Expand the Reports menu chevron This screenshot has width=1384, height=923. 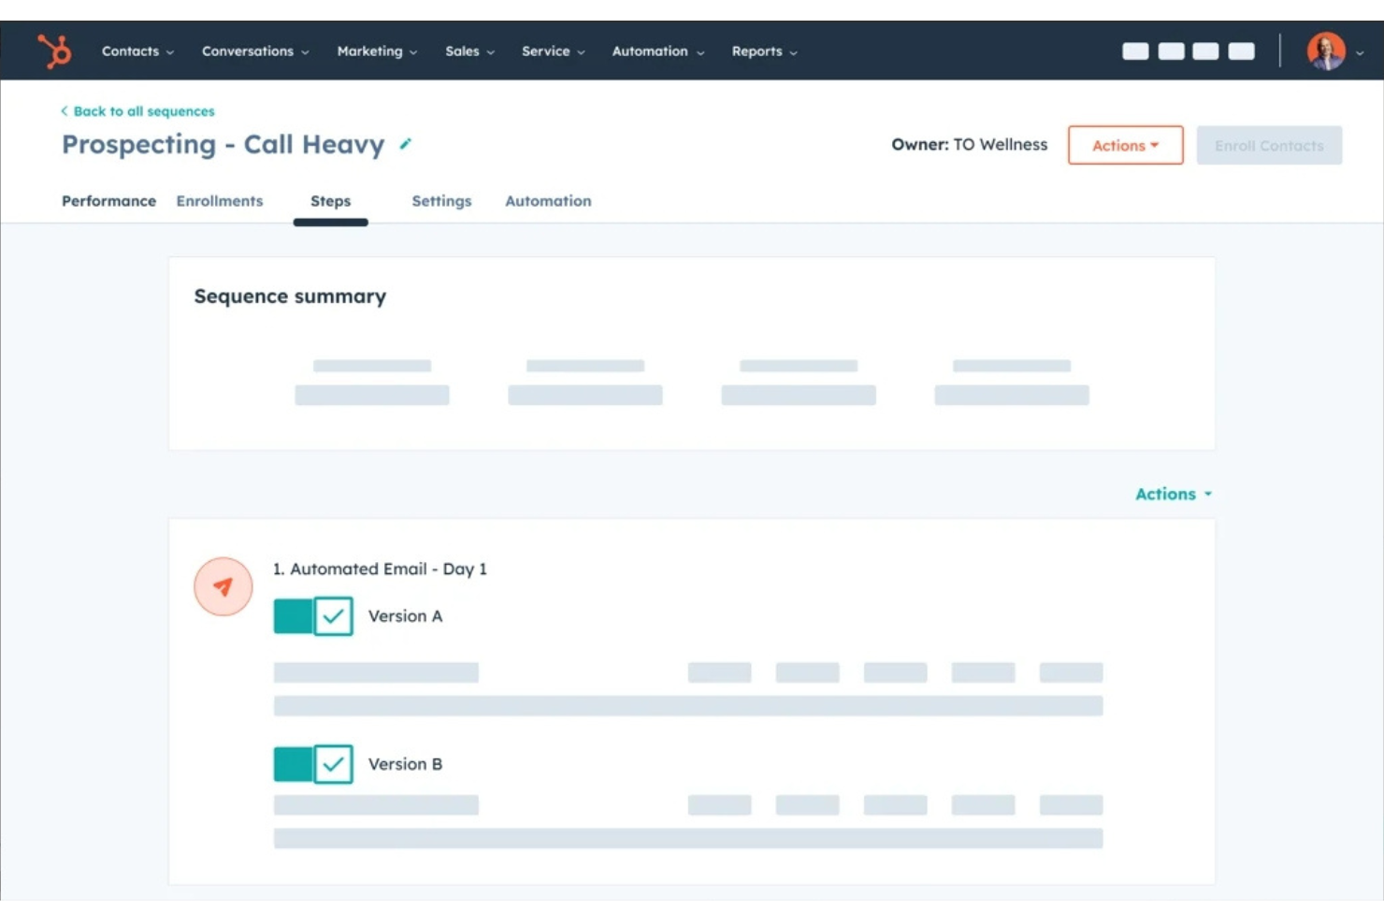pos(794,52)
